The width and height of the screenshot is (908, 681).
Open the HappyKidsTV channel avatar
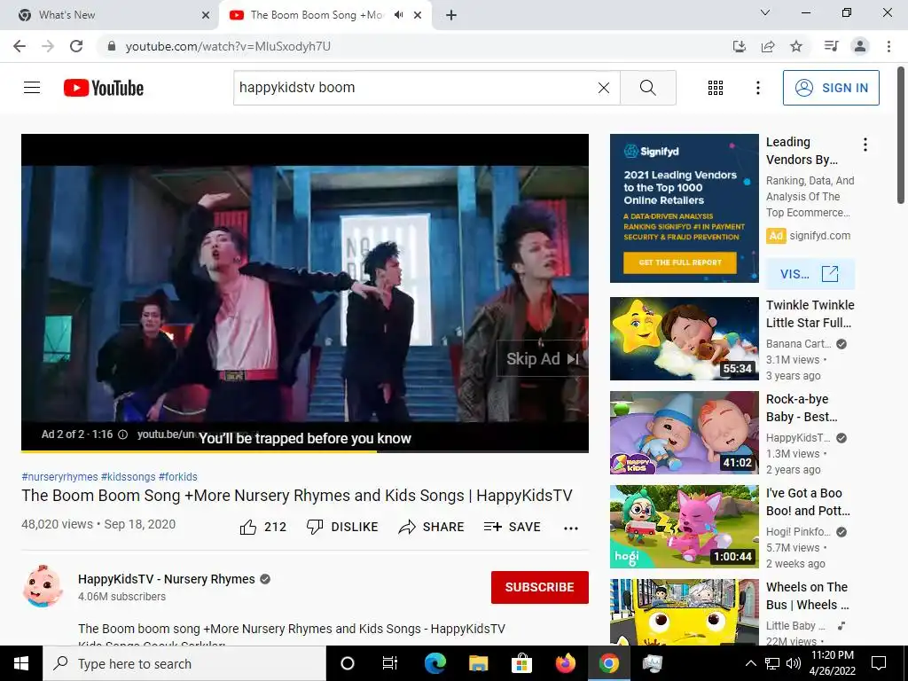pos(43,586)
